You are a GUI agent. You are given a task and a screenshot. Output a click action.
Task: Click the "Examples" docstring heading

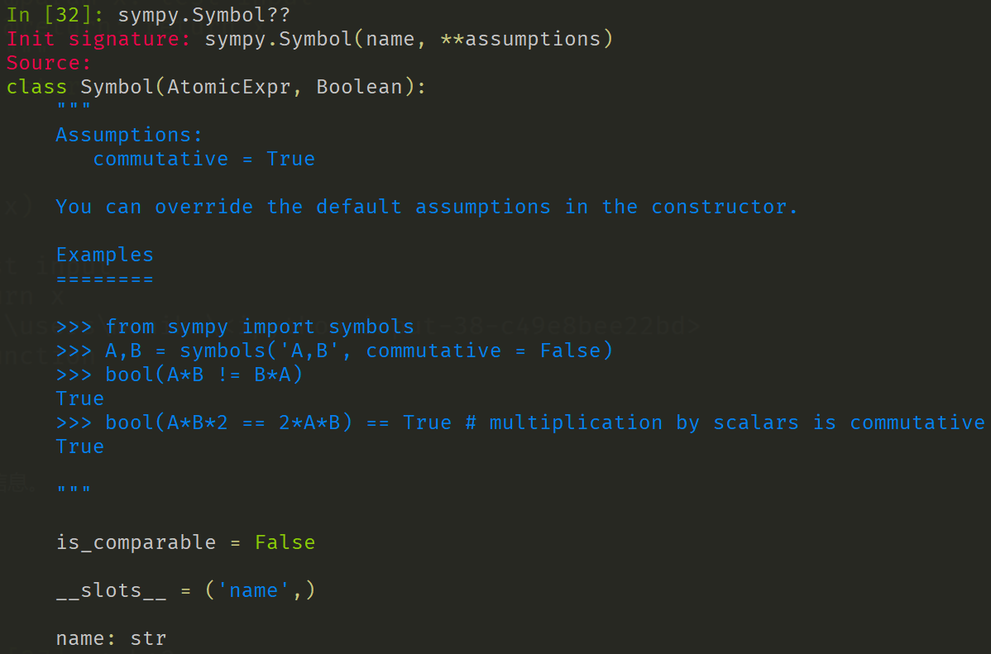tap(104, 255)
